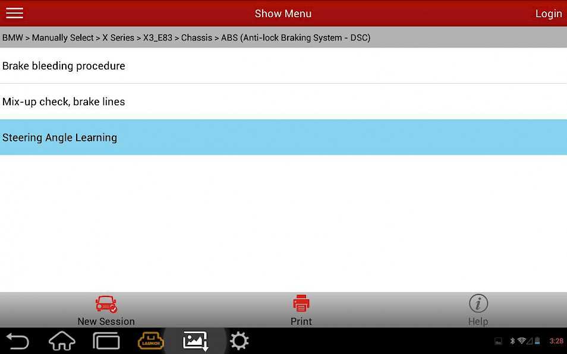567x354 pixels.
Task: Open the Help info icon
Action: coord(478,304)
